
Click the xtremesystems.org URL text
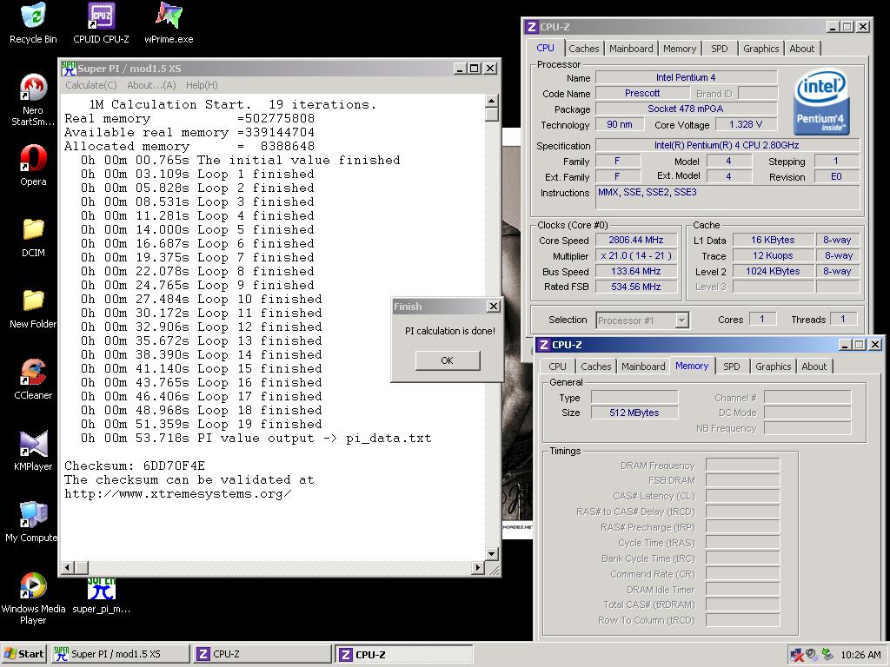point(178,494)
